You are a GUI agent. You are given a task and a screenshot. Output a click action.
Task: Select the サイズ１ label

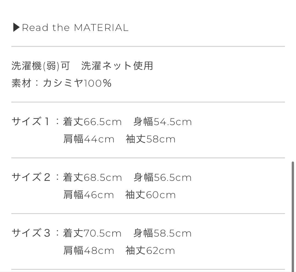pos(31,122)
